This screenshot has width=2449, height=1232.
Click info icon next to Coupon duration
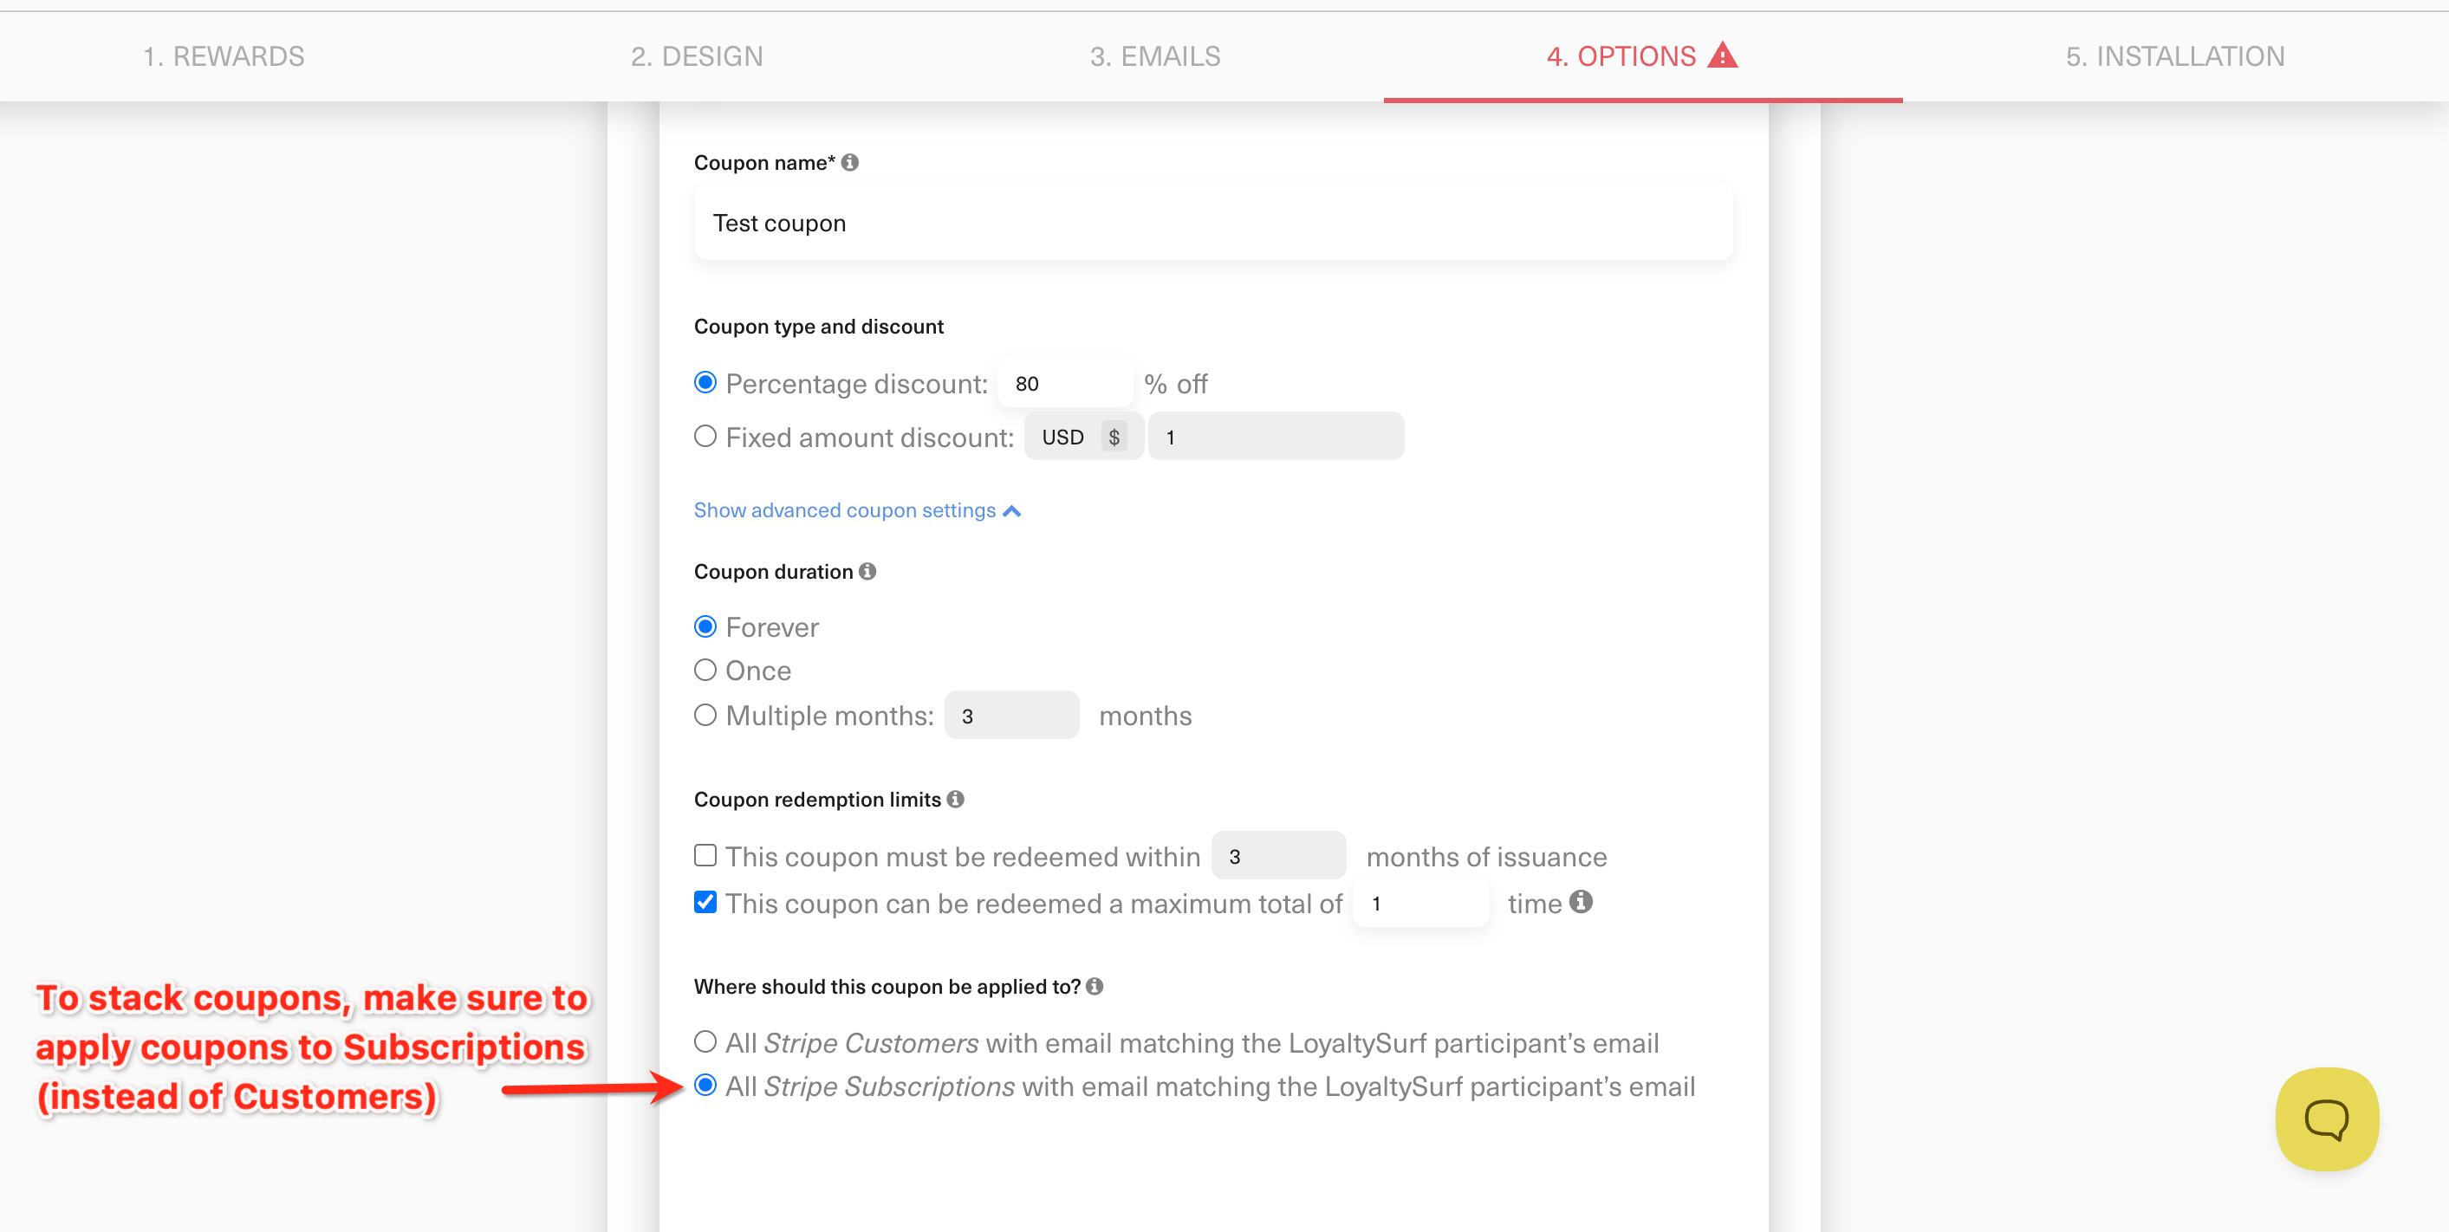click(x=867, y=571)
